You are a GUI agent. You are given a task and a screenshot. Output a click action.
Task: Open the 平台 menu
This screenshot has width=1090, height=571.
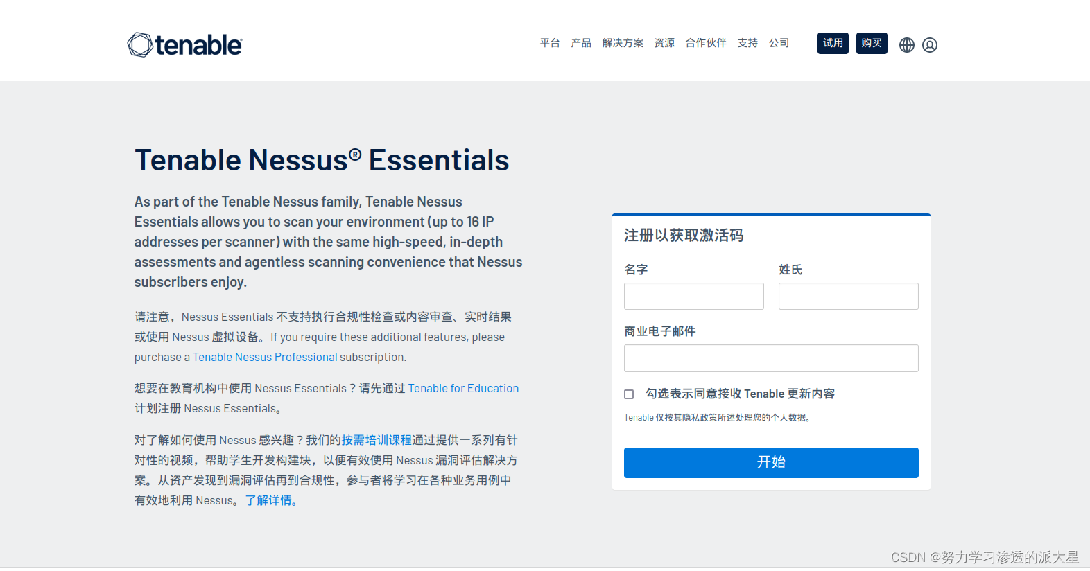pyautogui.click(x=550, y=43)
